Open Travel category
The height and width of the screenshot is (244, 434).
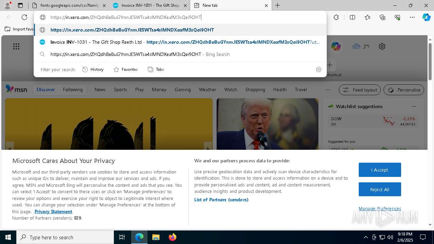click(x=301, y=89)
